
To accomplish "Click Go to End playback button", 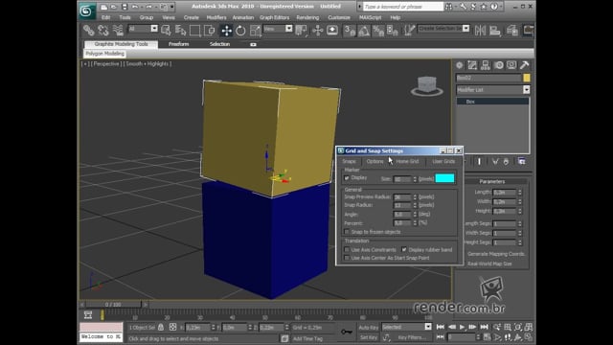I will pos(484,327).
